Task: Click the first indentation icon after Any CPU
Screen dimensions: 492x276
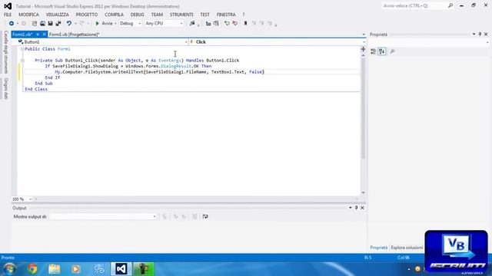Action: pos(208,24)
